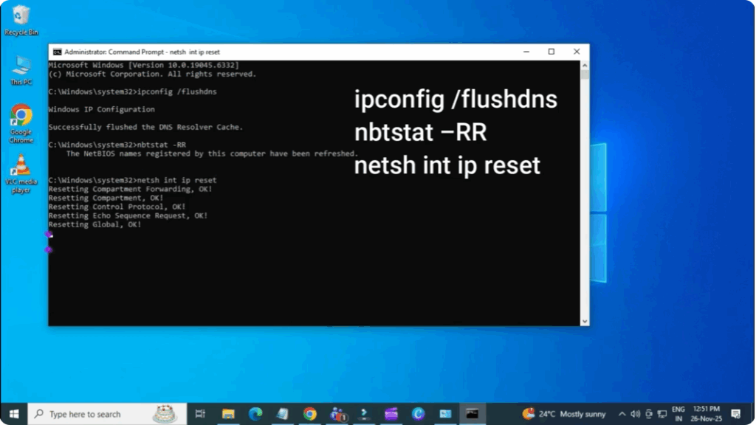756x425 pixels.
Task: Open the clock calendar flyout
Action: [706, 414]
